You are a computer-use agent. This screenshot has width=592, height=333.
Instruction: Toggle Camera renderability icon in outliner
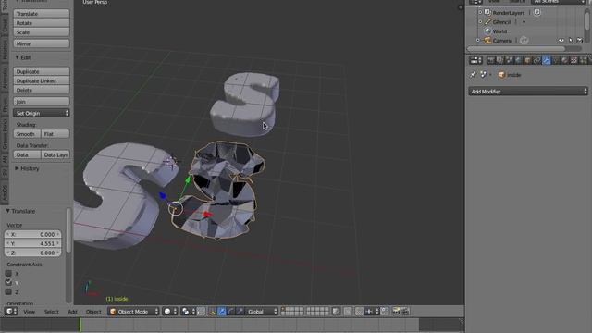click(x=580, y=41)
